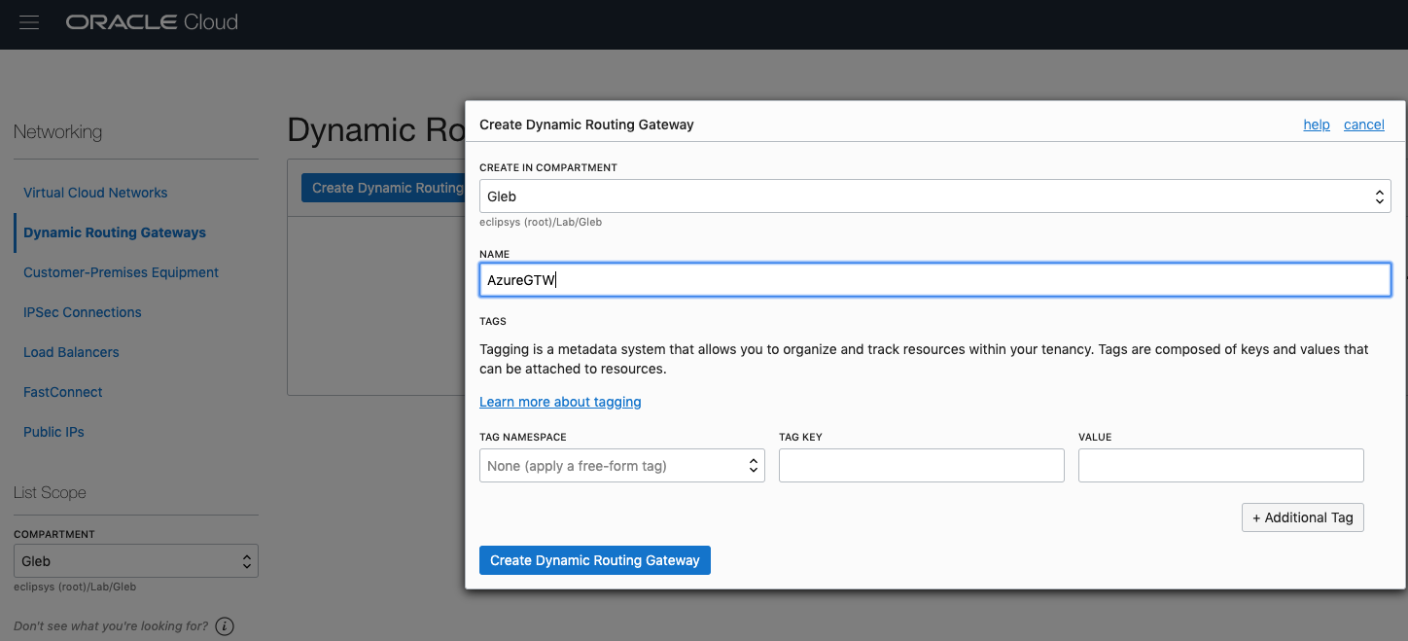Open the Learn more about tagging link
The image size is (1408, 641).
pos(560,401)
